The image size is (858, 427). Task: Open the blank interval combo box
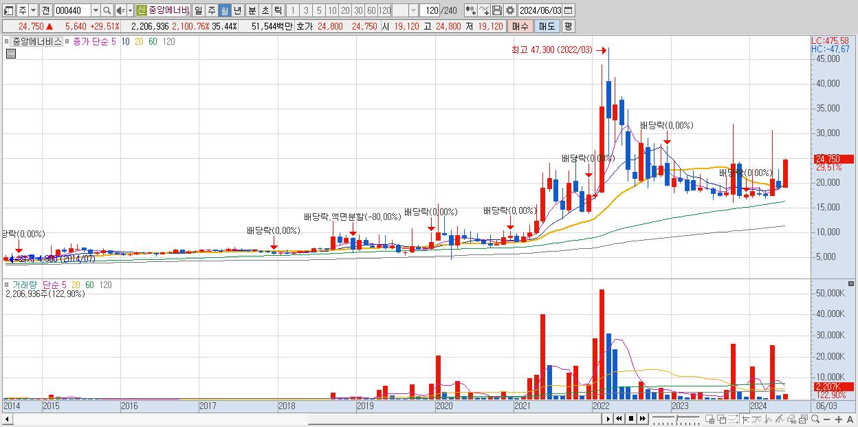[405, 10]
